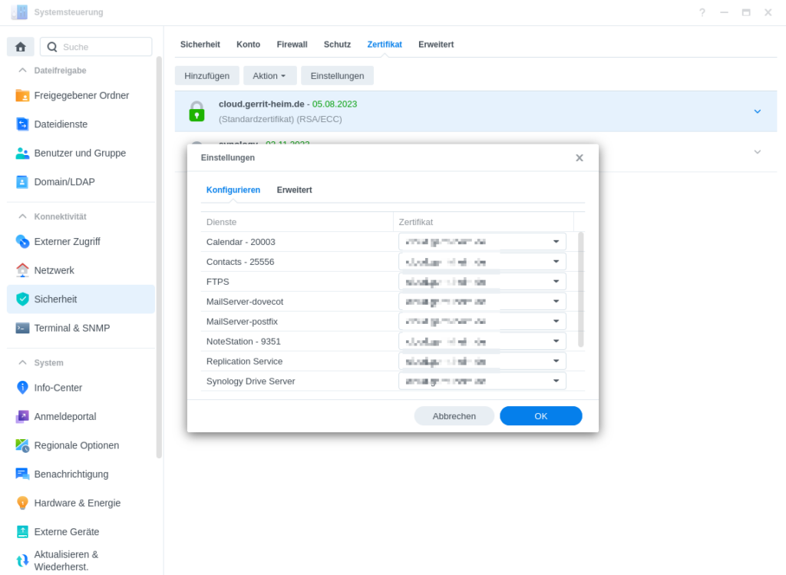Click the home icon button
The image size is (786, 575).
click(x=21, y=47)
